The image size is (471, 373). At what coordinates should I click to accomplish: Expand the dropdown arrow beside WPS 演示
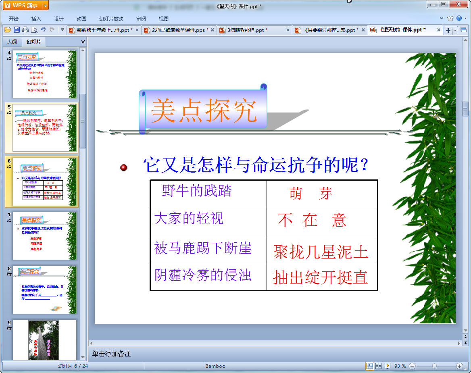(45, 5)
